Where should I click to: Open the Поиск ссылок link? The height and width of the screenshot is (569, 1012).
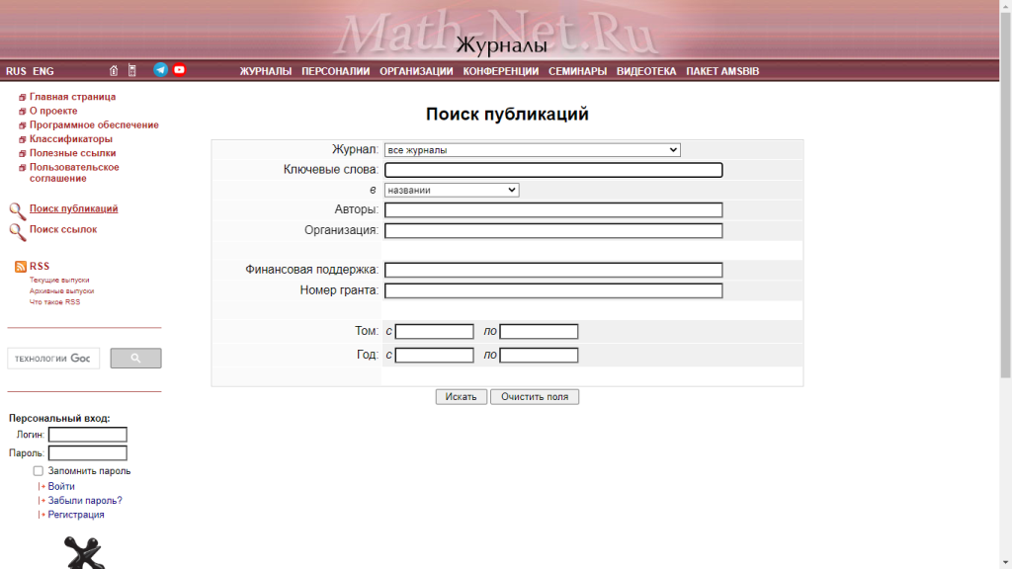point(63,229)
